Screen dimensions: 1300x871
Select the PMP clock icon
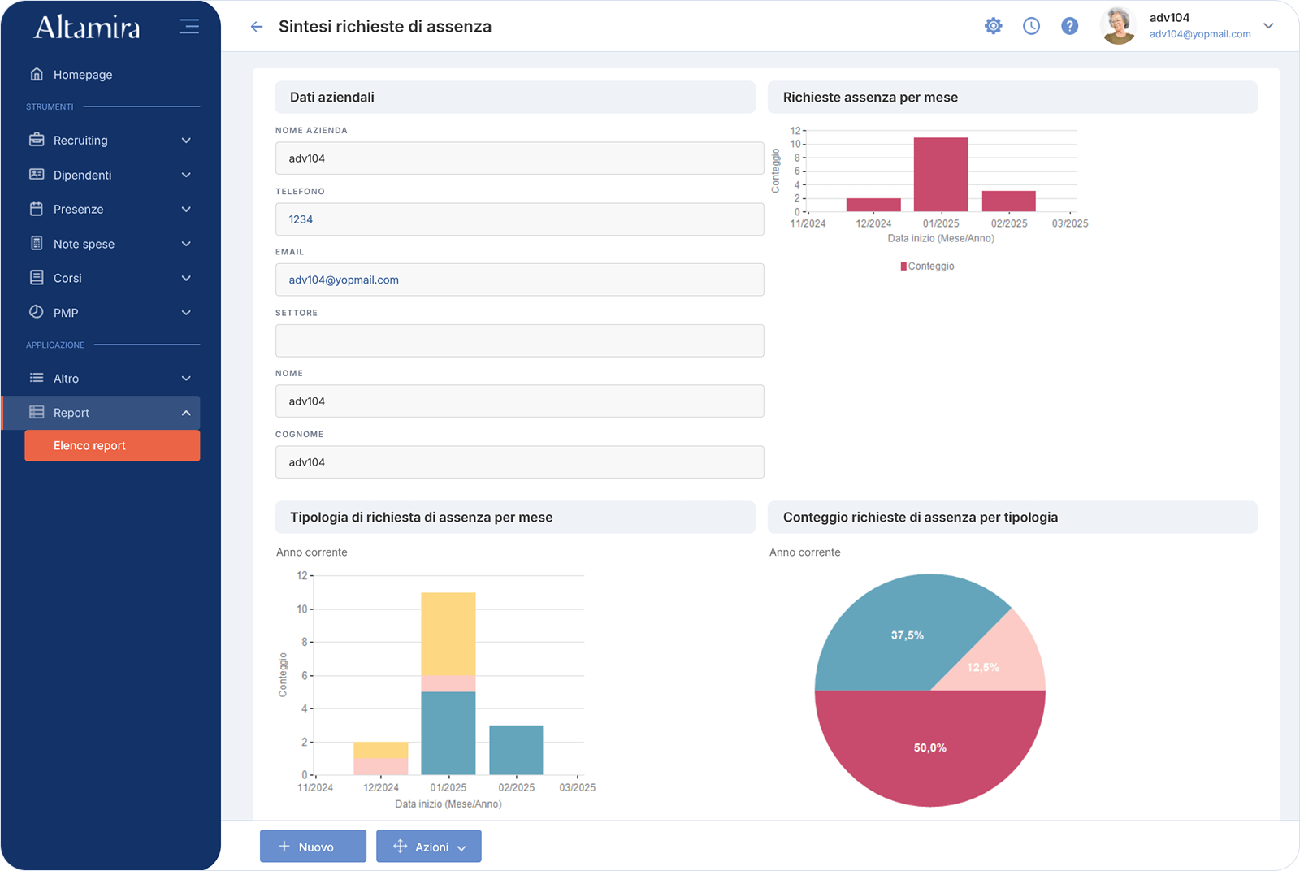point(37,312)
